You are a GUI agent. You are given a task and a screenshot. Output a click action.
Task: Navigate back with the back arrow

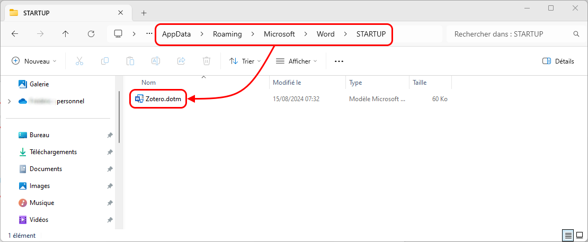tap(15, 34)
